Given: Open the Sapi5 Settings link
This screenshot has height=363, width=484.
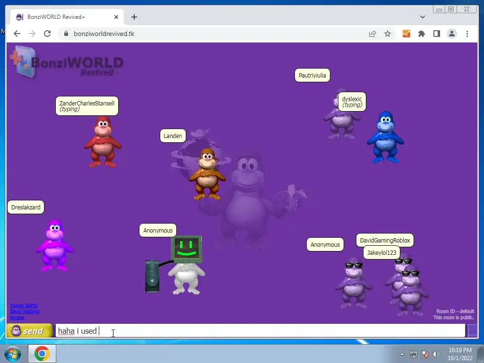Looking at the screenshot, I should tap(25, 311).
